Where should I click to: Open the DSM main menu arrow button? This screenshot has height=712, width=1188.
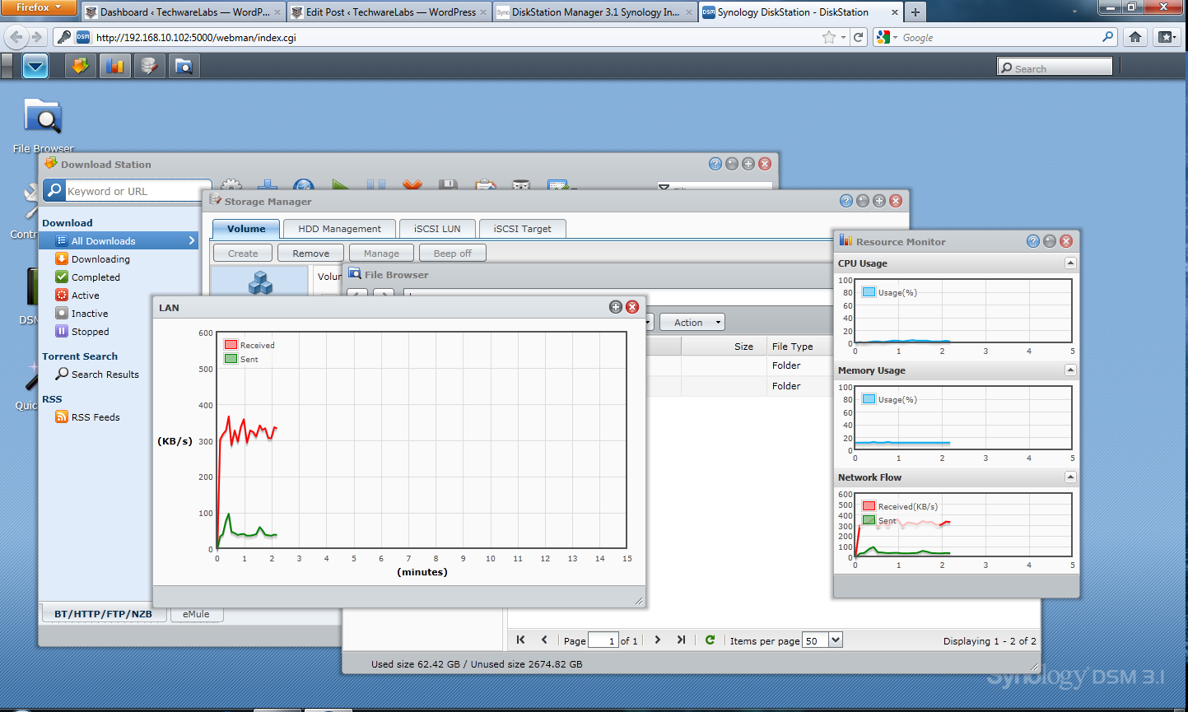point(35,66)
